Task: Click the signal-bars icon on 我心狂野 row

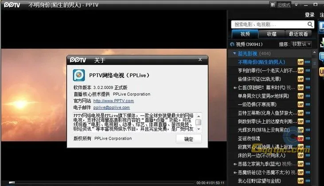Action: tap(308, 181)
